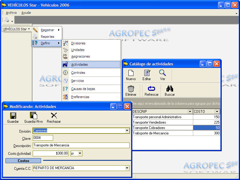240x180 pixels.
Task: Click the Buscar binoculars icon
Action: [170, 89]
